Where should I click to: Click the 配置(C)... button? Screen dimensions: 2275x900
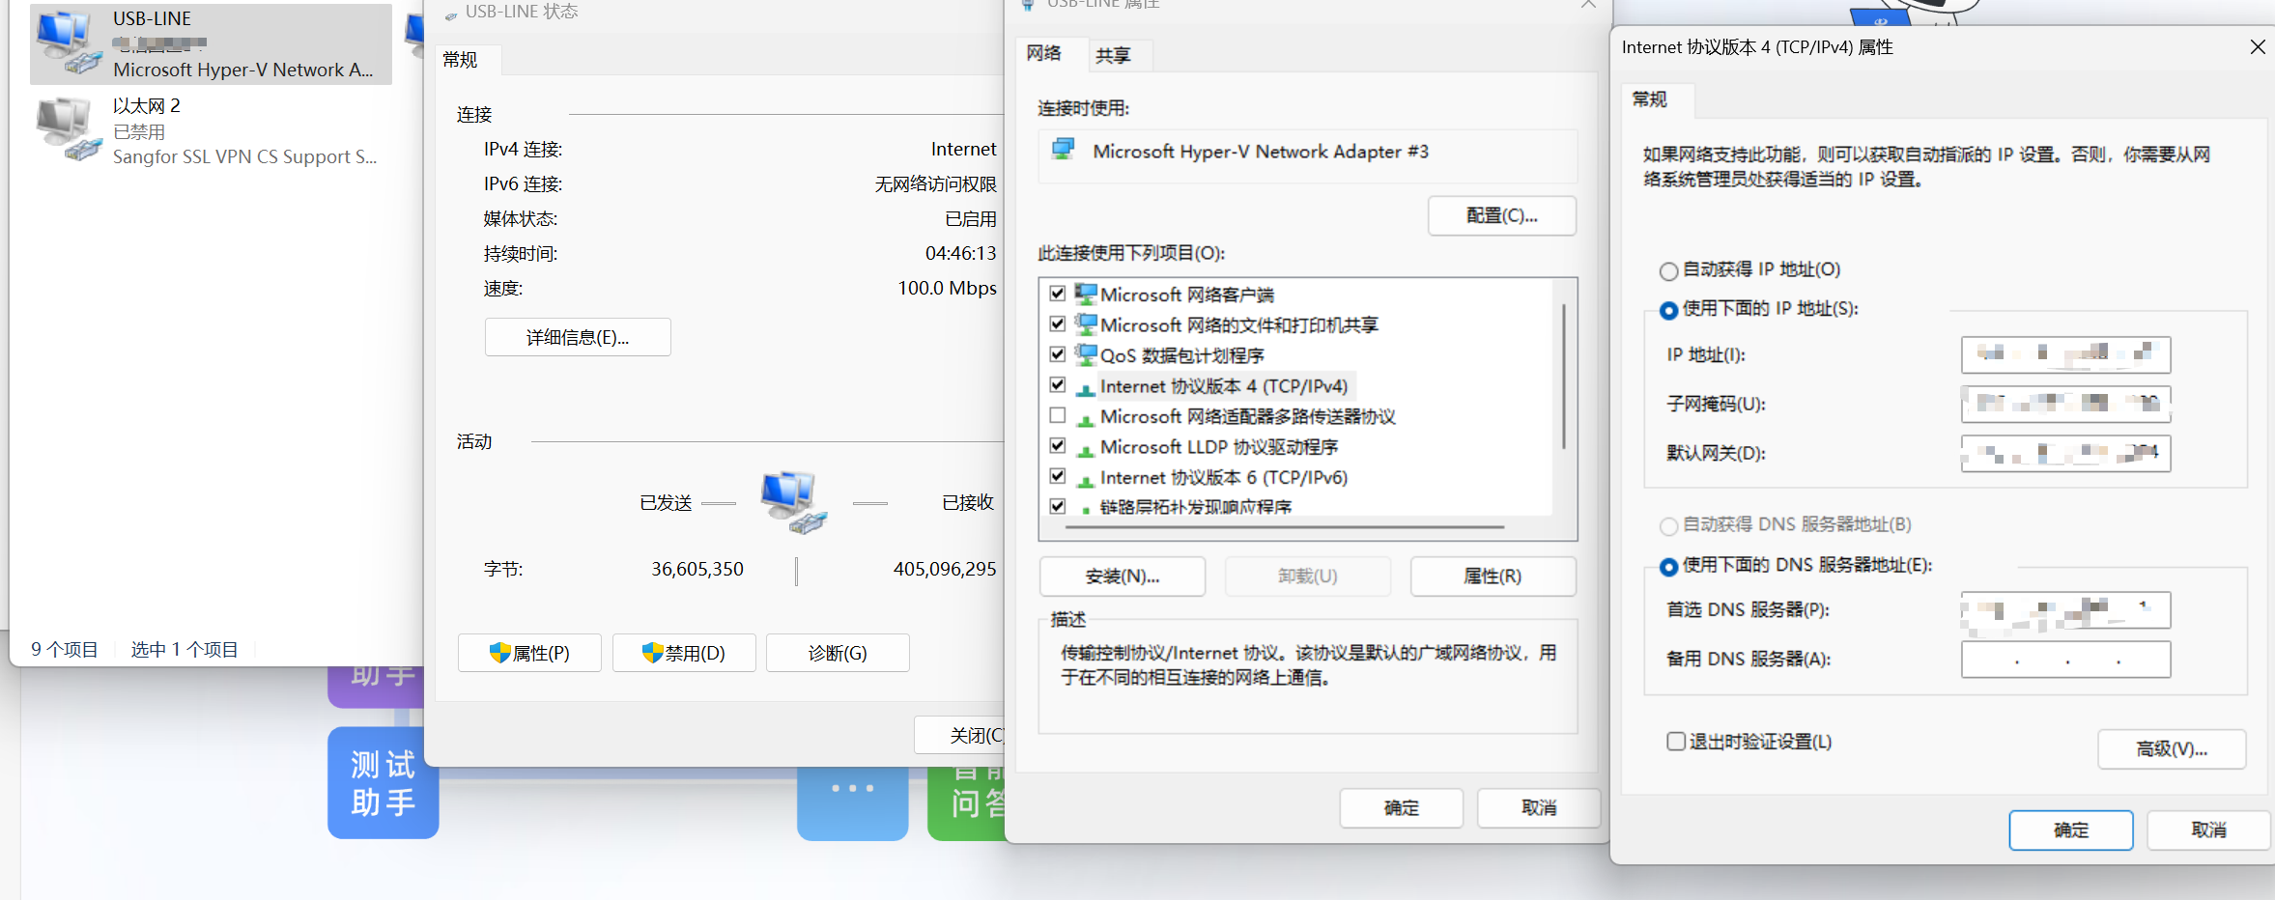[1502, 215]
